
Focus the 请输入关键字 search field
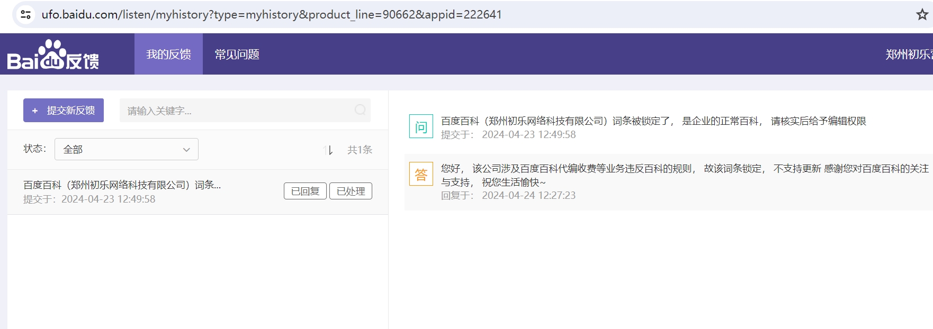[245, 110]
